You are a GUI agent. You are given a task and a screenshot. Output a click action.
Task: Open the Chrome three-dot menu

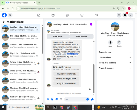tap(134, 9)
